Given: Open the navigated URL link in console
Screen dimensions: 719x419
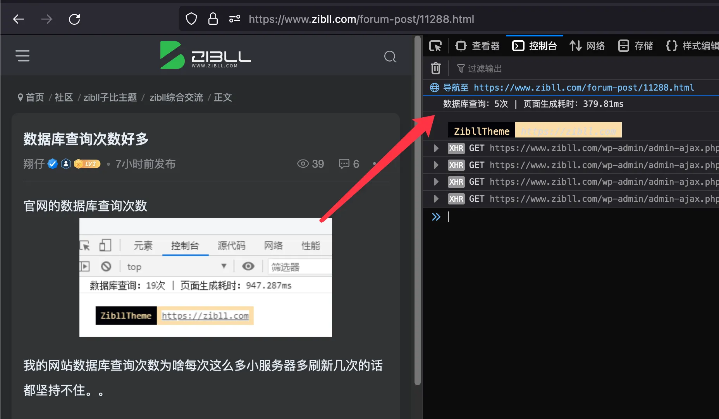Looking at the screenshot, I should [584, 88].
